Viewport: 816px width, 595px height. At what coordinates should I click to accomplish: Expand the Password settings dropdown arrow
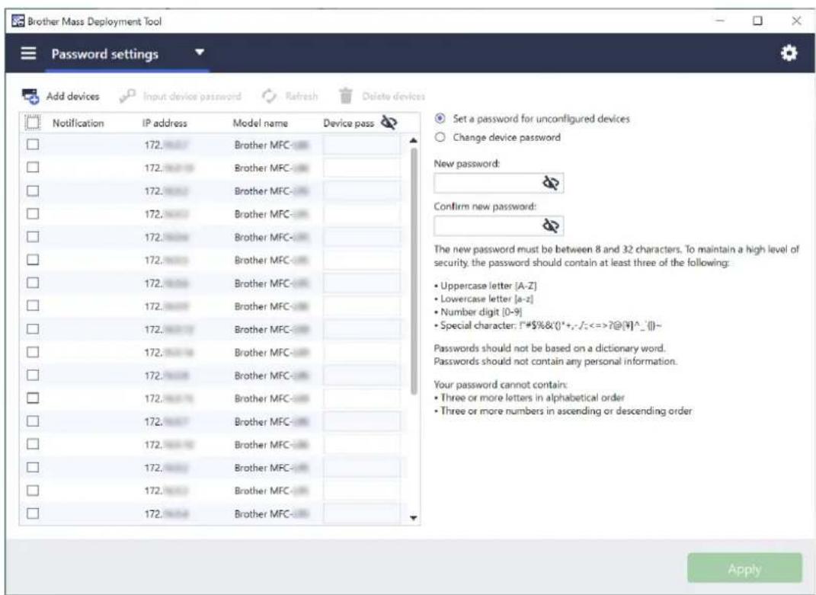[x=200, y=53]
